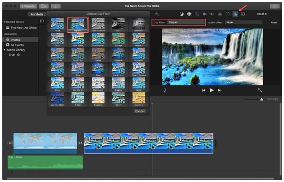
Task: Click the import media down-arrow button
Action: 56,6
